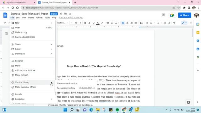The height and width of the screenshot is (113, 201).
Task: Hide the menus with the up chevron
Action: pos(191,23)
